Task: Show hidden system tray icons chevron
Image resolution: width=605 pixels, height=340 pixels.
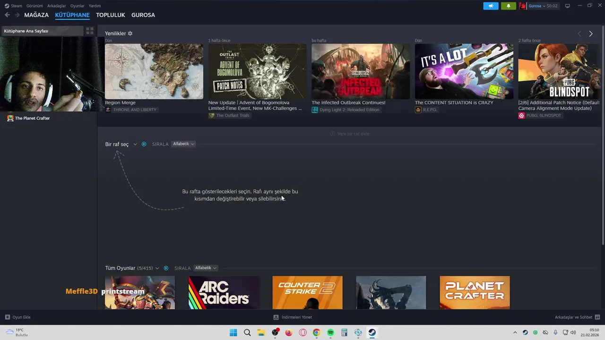Action: coord(515,332)
